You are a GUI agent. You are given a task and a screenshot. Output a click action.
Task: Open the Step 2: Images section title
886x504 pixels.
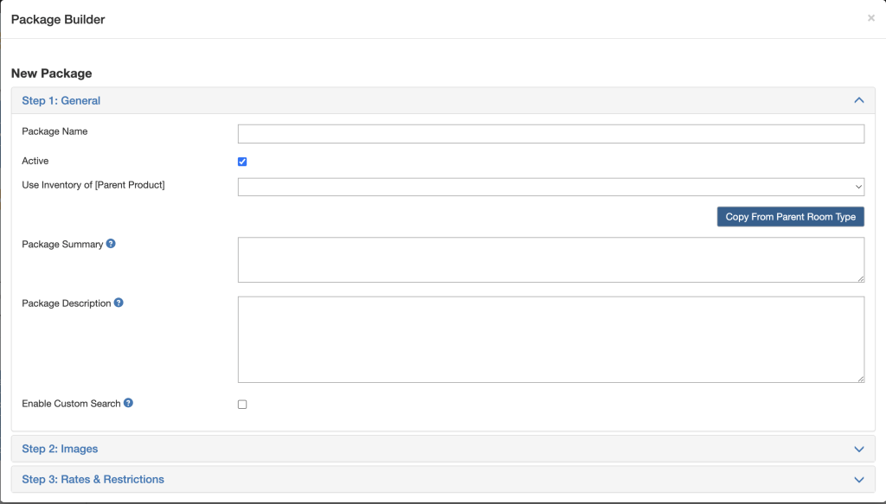[x=60, y=449]
